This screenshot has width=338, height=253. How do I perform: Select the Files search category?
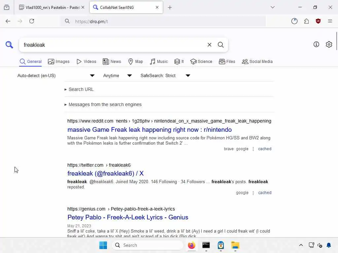pos(227,62)
